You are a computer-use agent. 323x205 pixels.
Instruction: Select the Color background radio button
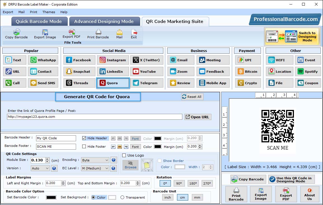point(93,197)
